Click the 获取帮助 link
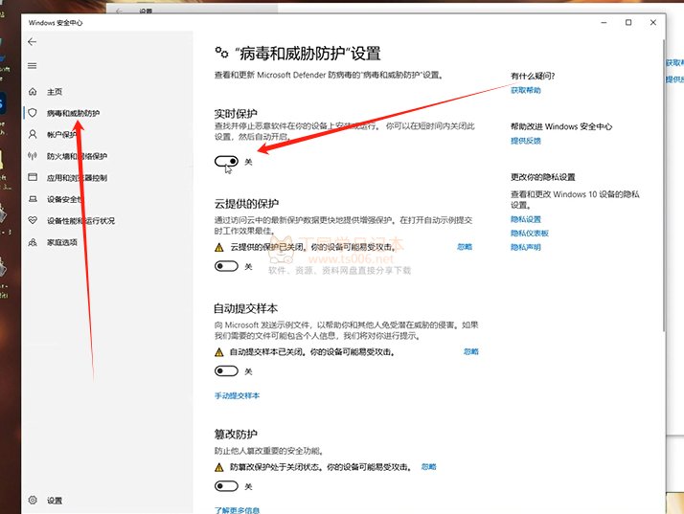The image size is (684, 514). pos(526,90)
